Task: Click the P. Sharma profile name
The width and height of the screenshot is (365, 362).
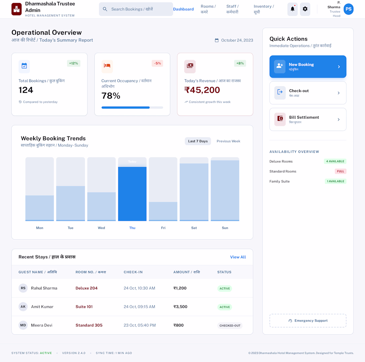Action: (x=334, y=5)
